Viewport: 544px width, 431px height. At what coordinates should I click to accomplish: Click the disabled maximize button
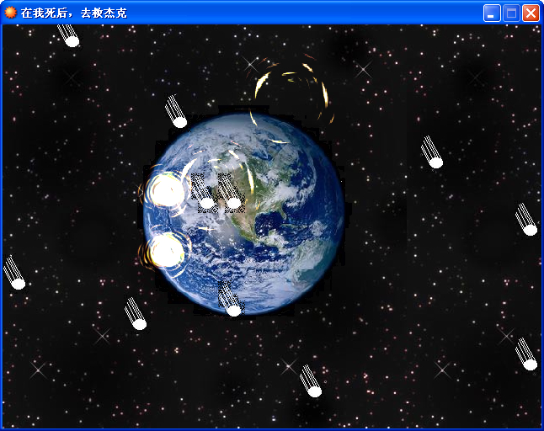pos(511,13)
